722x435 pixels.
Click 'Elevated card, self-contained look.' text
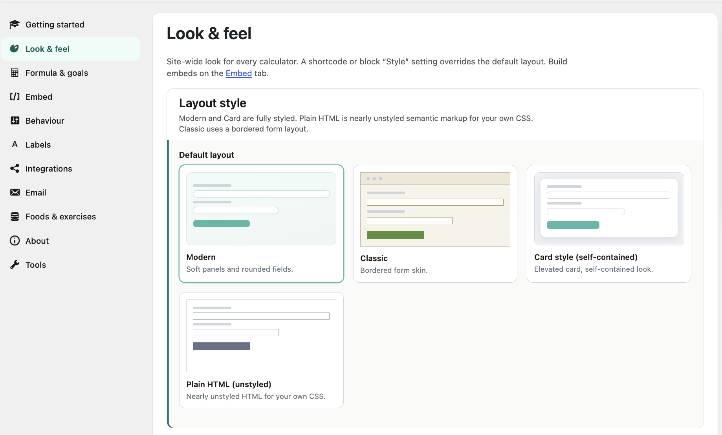click(x=594, y=269)
